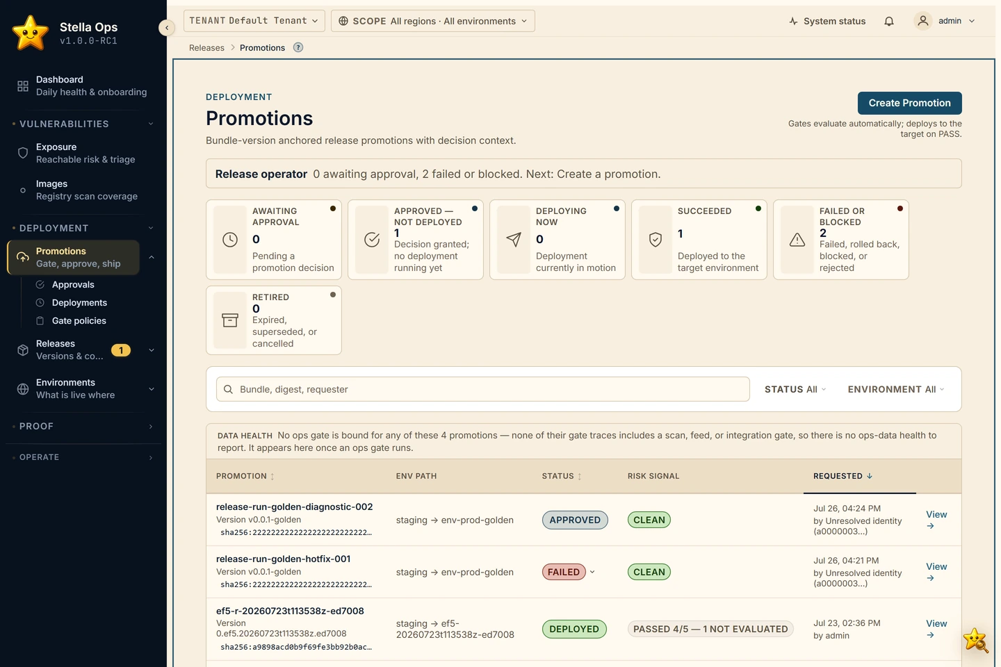Collapse the Deployment section
Viewport: 1001px width, 667px height.
coord(151,228)
